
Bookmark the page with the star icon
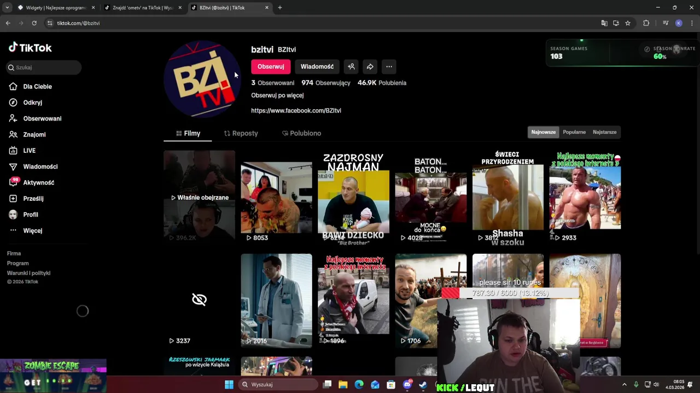[x=628, y=23]
